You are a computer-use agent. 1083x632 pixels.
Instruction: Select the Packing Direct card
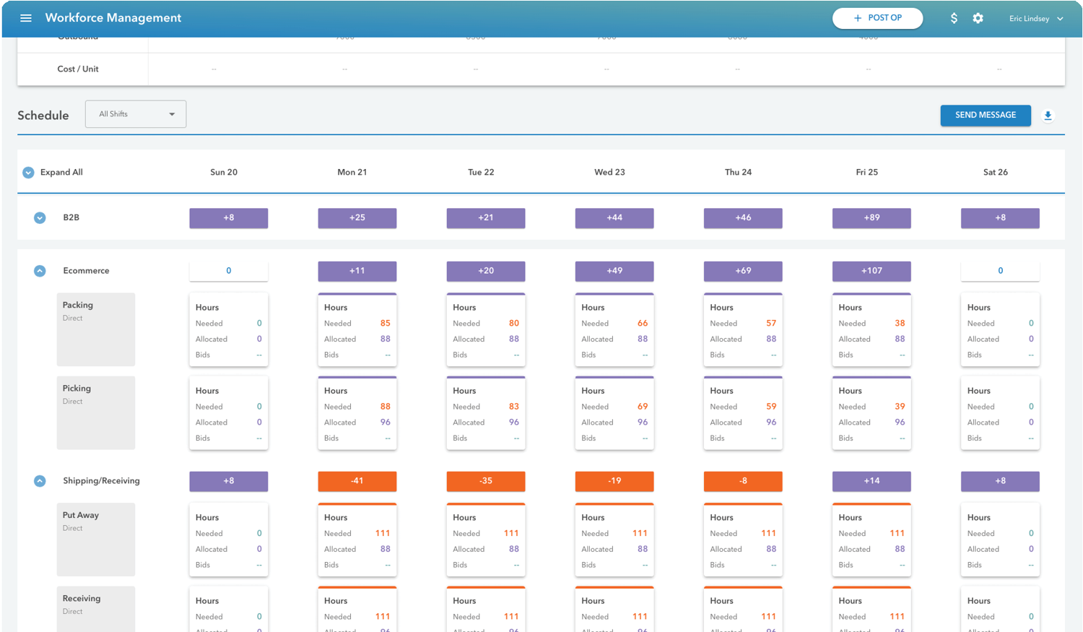point(95,329)
